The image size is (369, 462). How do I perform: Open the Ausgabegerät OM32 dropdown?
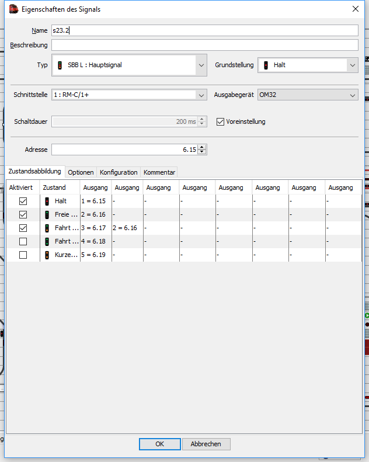[x=353, y=95]
